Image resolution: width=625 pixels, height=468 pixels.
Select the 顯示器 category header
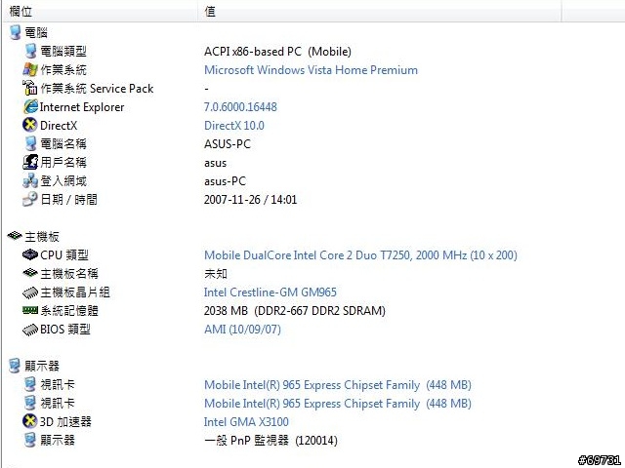click(34, 366)
